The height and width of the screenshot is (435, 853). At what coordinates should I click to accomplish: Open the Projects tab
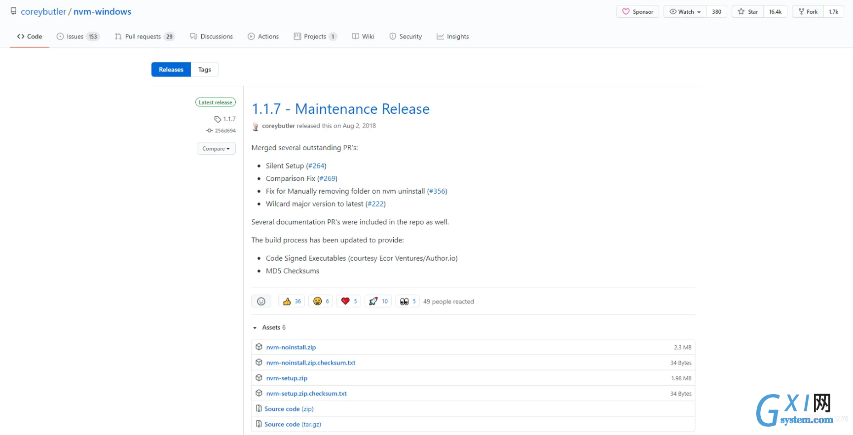click(x=315, y=36)
